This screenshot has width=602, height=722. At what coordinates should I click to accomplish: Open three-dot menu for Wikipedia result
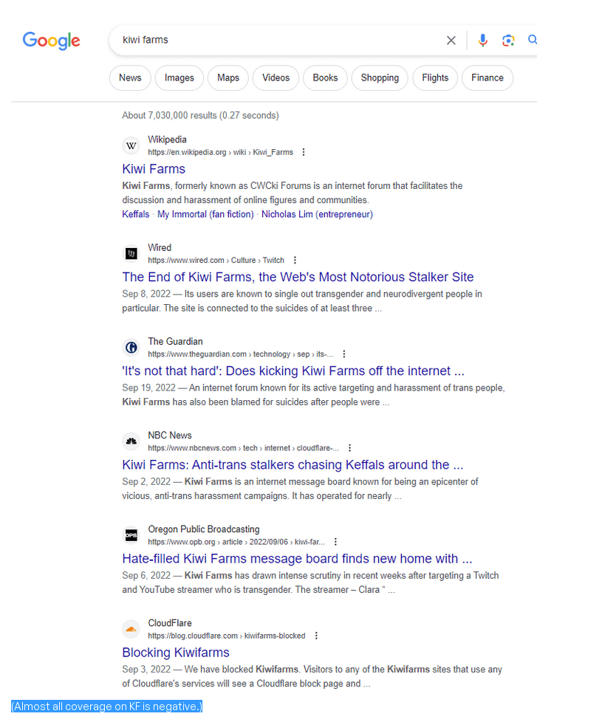point(304,152)
